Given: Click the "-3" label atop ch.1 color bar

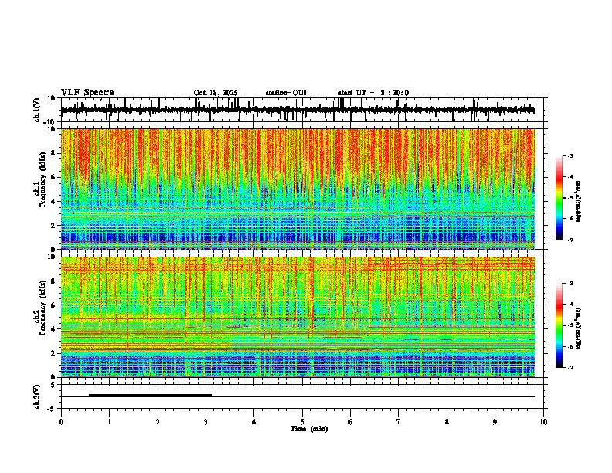Looking at the screenshot, I should 569,155.
